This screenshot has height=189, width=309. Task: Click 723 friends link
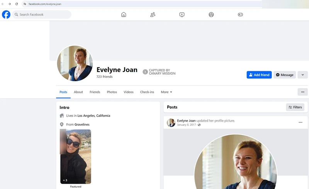click(x=104, y=77)
